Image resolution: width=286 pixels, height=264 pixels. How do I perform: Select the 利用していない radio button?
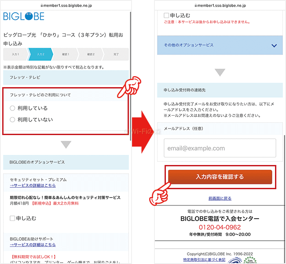coord(12,120)
